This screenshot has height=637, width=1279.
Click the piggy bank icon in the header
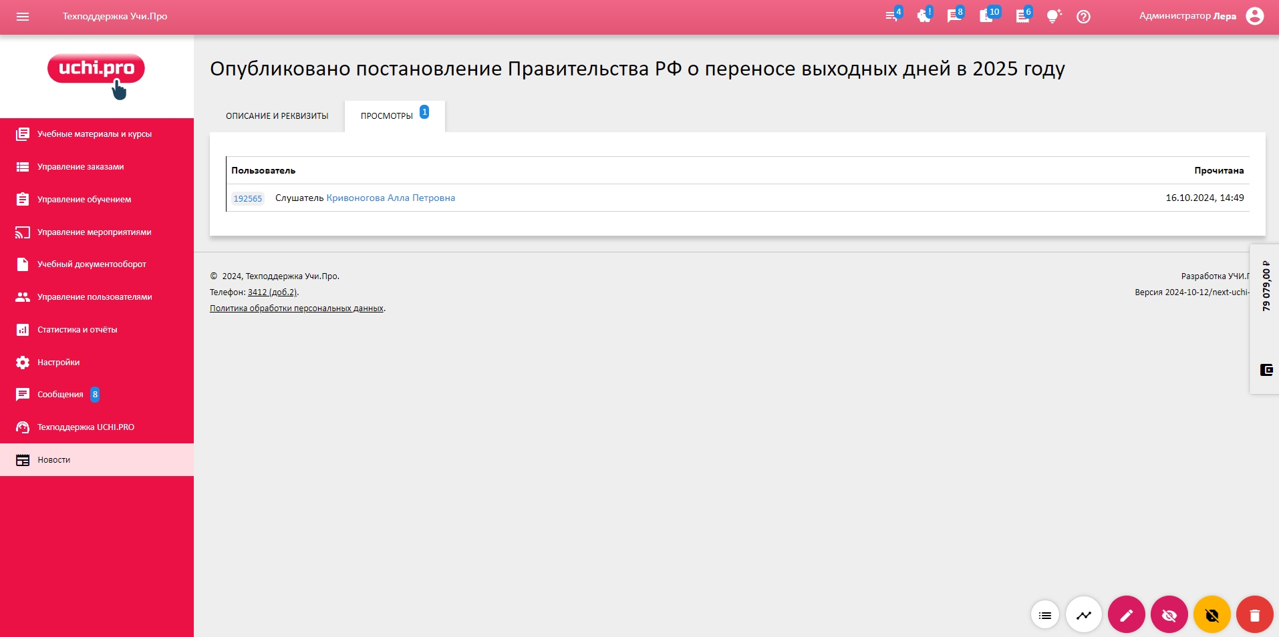[x=924, y=16]
